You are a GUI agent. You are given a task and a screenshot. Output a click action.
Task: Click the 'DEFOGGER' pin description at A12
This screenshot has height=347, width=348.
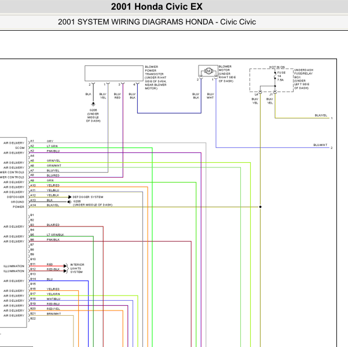(16, 197)
